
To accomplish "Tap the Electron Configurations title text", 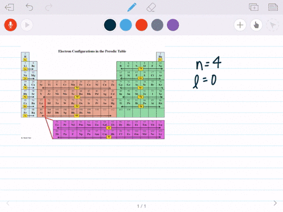I will tap(92, 51).
